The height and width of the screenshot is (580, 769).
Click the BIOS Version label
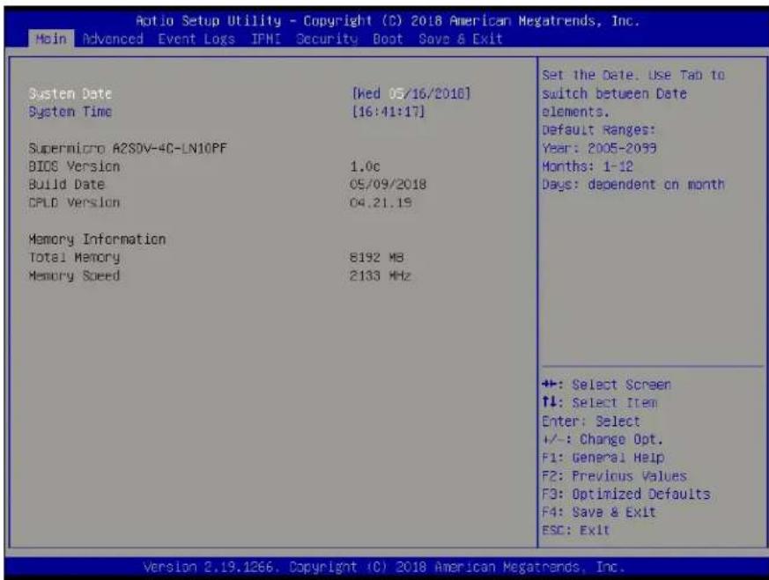pos(74,166)
